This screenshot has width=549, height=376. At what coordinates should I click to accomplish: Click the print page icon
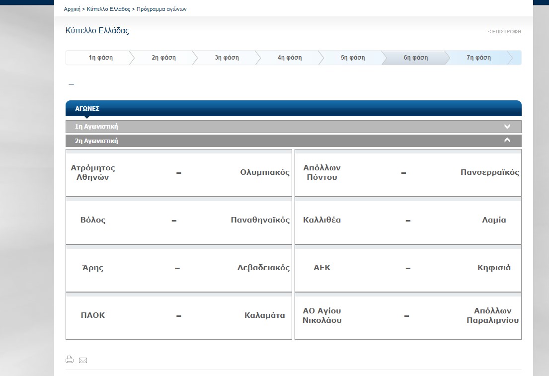70,360
